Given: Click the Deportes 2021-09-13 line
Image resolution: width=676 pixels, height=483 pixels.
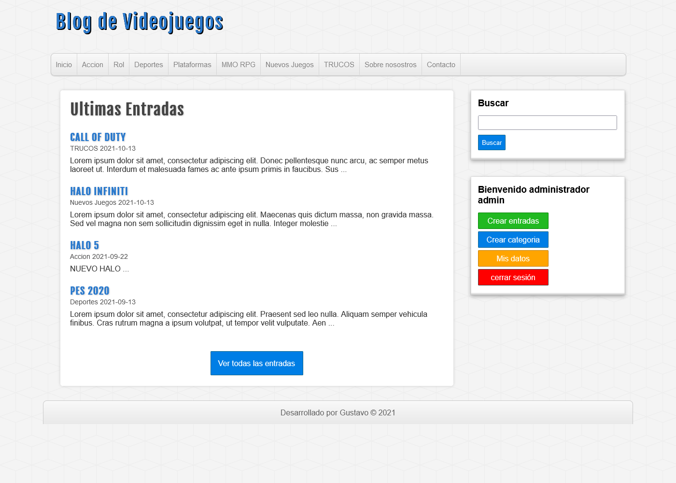Looking at the screenshot, I should pos(103,302).
